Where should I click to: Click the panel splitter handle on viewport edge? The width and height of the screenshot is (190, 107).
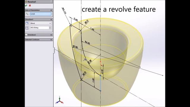click(x=54, y=50)
